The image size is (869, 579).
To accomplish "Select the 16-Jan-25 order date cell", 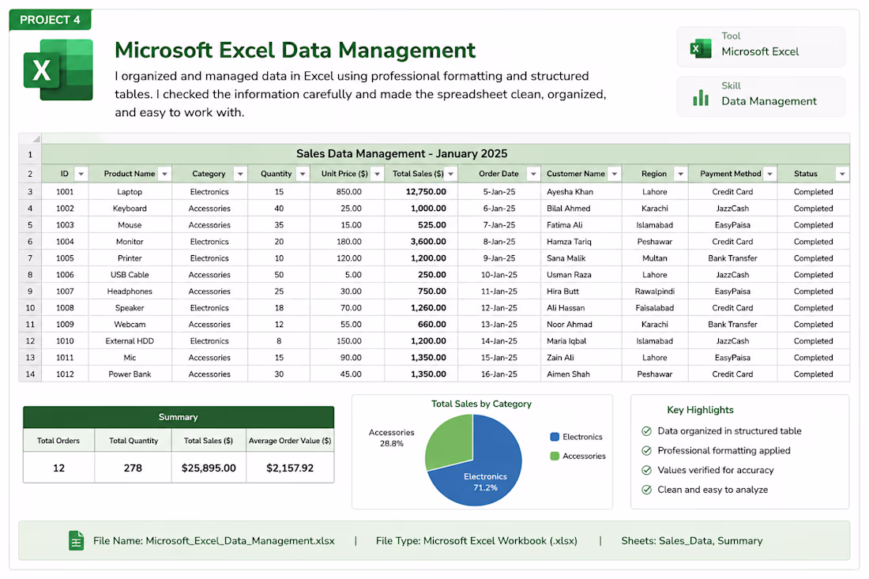I will 498,374.
